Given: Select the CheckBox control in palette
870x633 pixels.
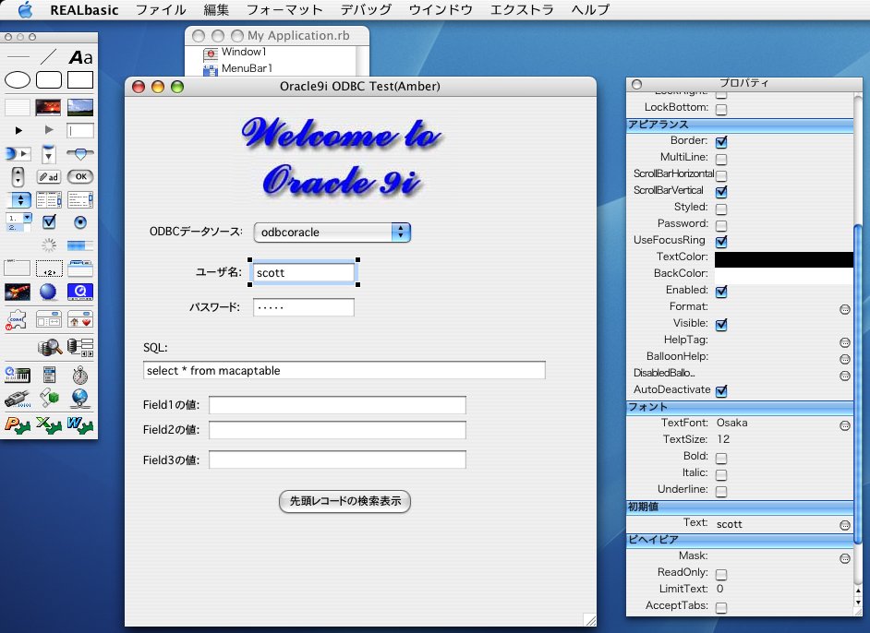Looking at the screenshot, I should [49, 221].
